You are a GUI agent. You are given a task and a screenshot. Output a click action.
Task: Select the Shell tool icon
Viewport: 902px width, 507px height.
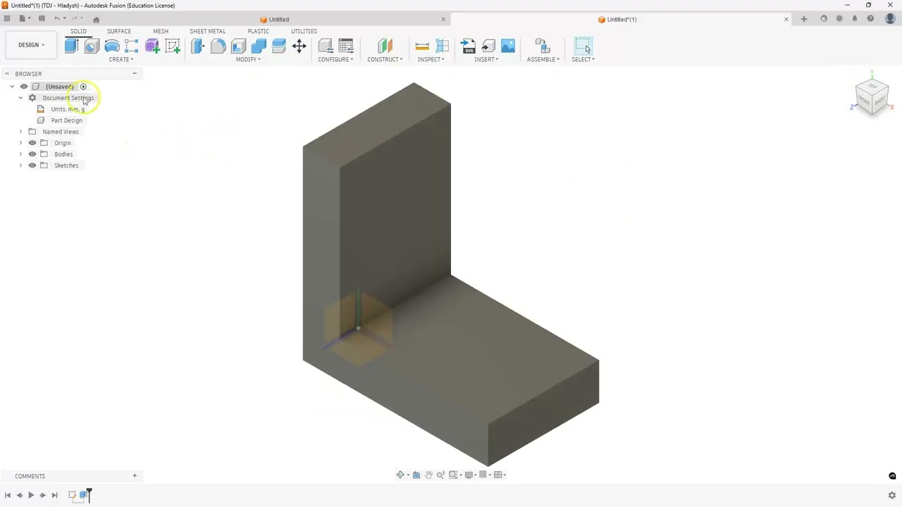(x=238, y=46)
